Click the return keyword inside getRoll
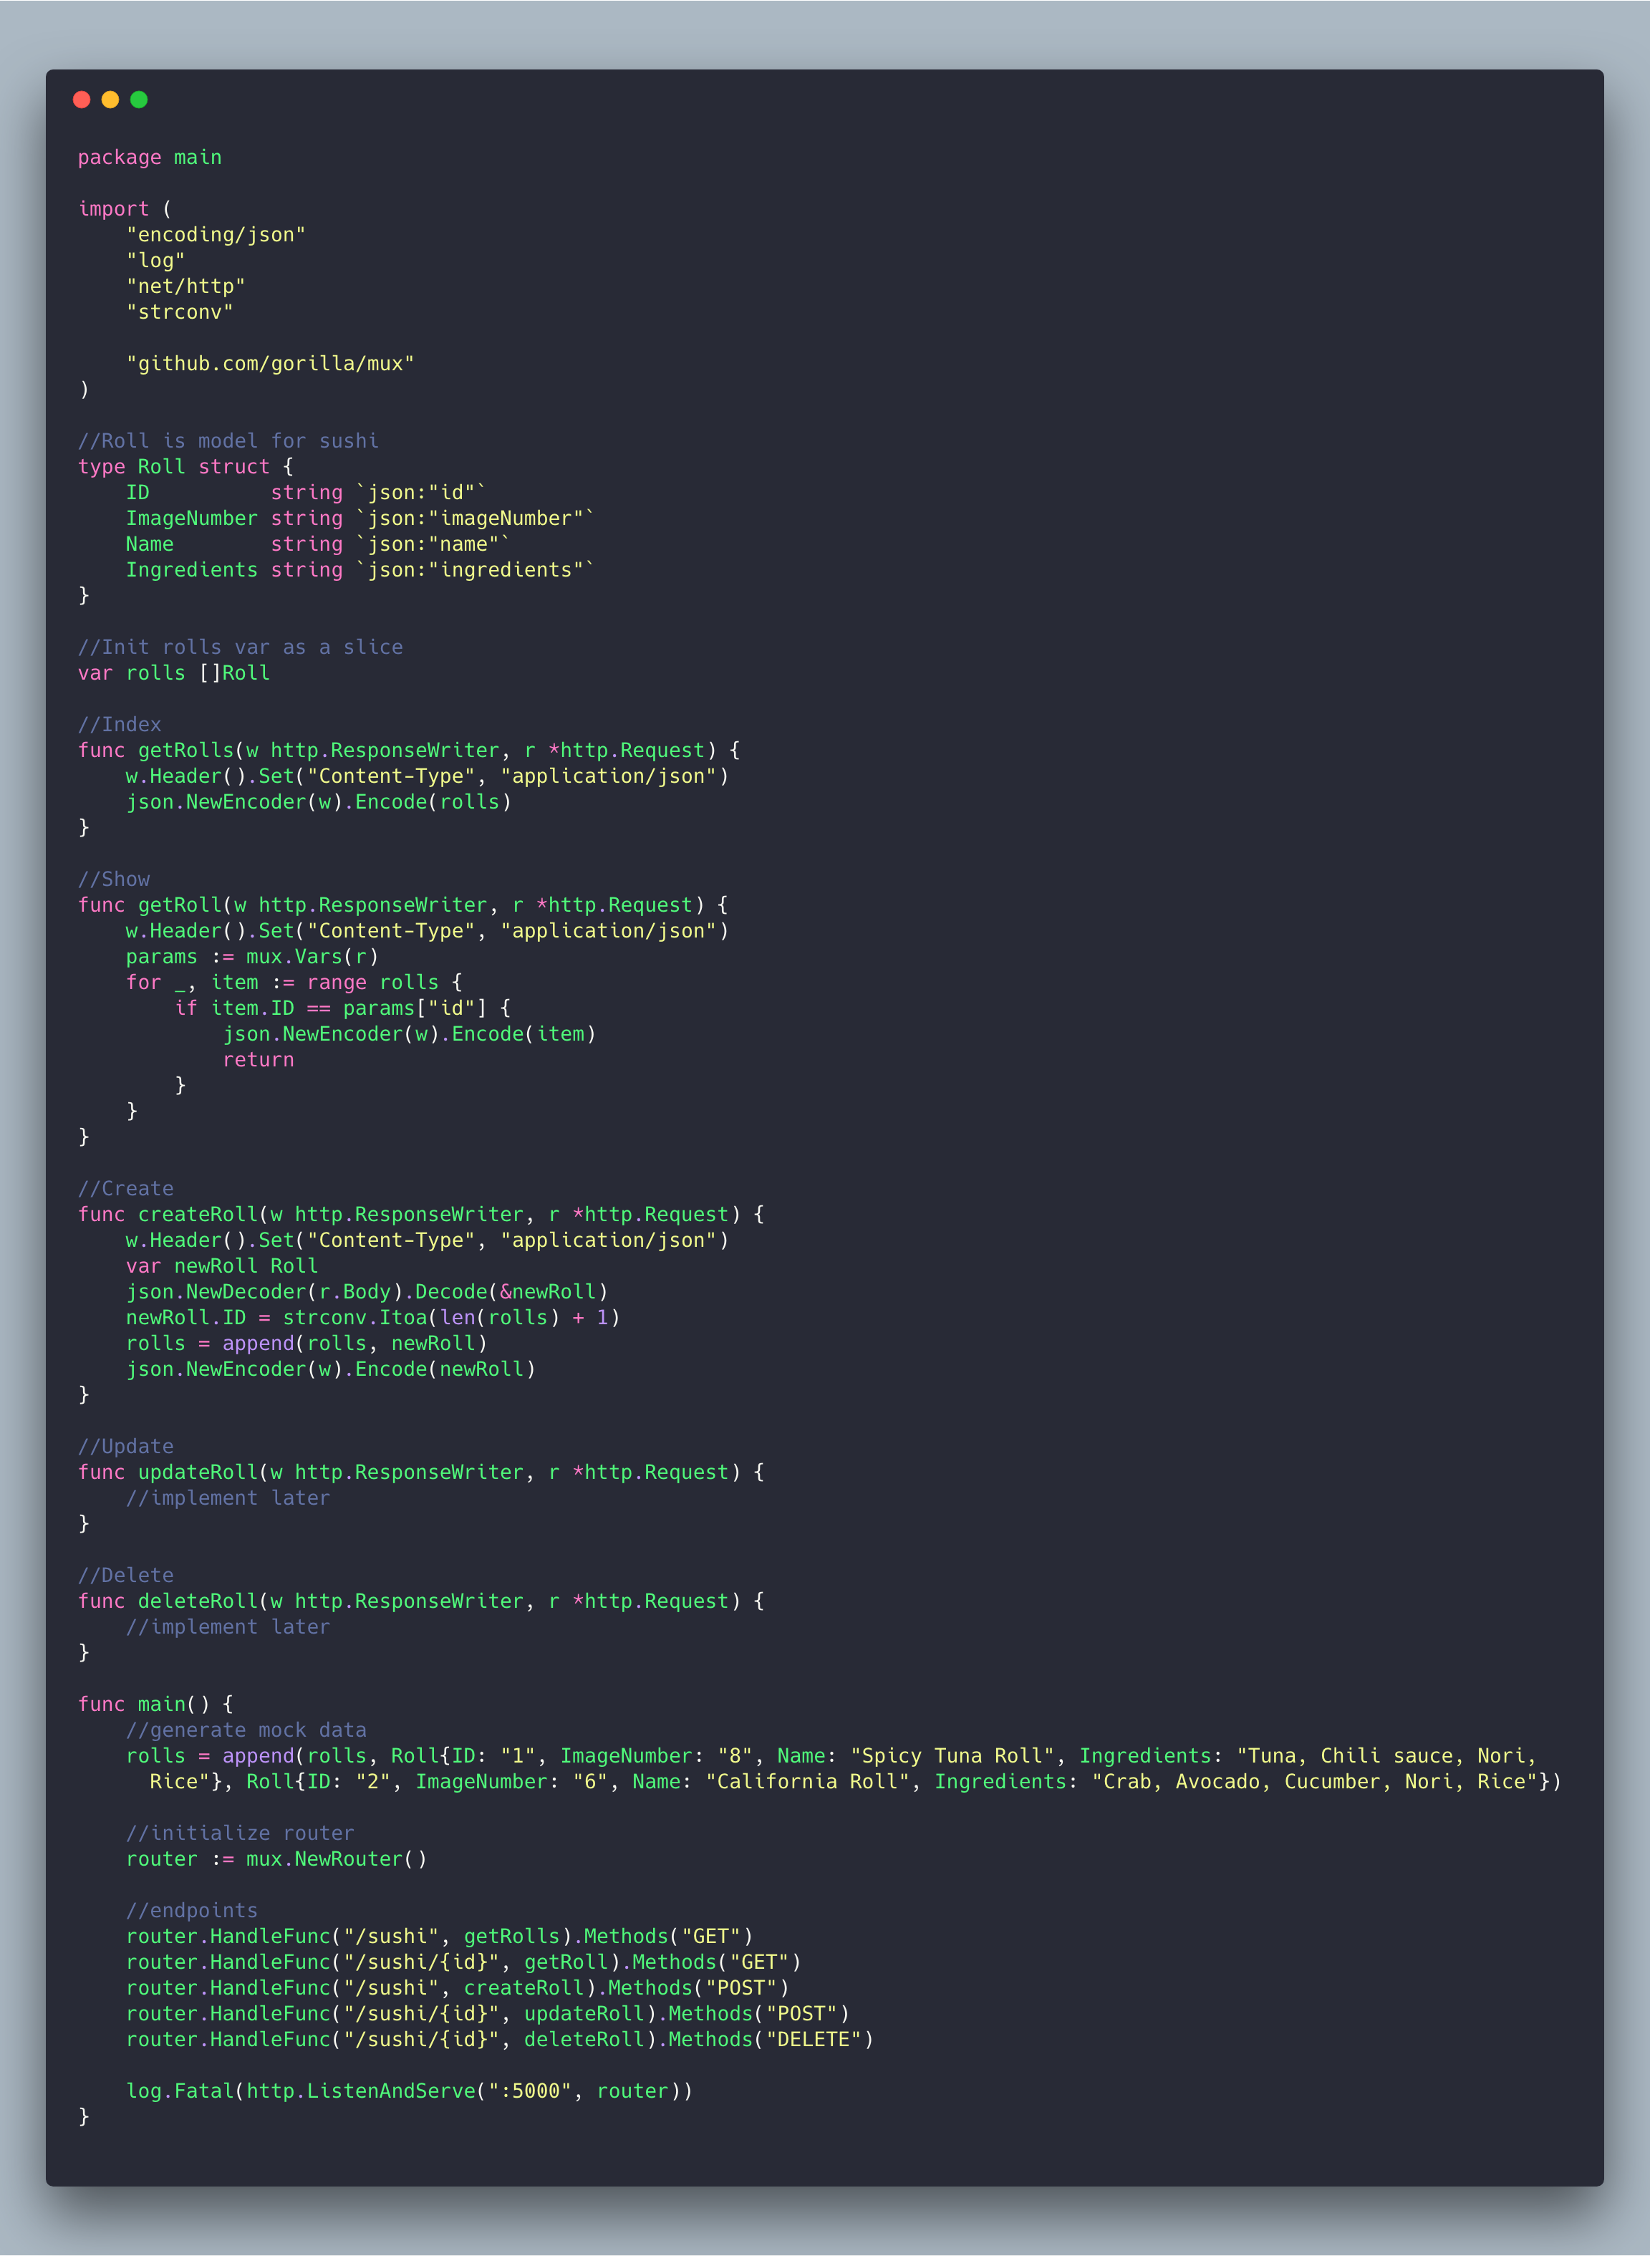Viewport: 1650px width, 2256px height. click(x=258, y=1059)
